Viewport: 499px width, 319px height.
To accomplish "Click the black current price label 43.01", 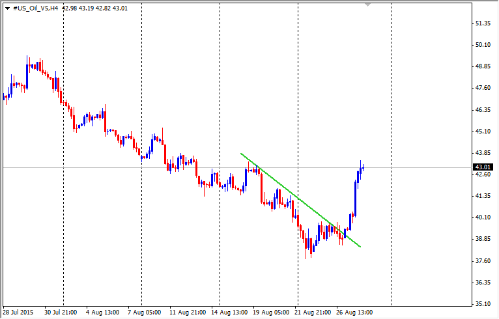I will coord(483,167).
